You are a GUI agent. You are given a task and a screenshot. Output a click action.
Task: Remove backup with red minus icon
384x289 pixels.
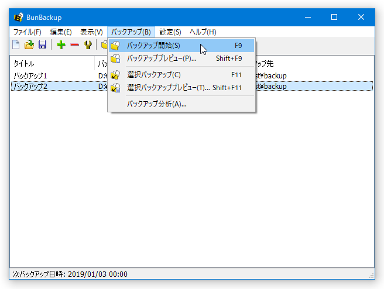[x=74, y=45]
